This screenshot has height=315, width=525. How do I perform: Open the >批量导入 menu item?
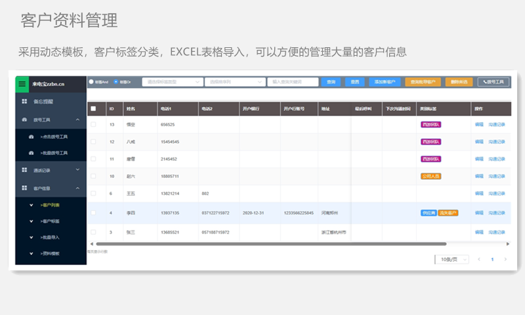point(51,238)
